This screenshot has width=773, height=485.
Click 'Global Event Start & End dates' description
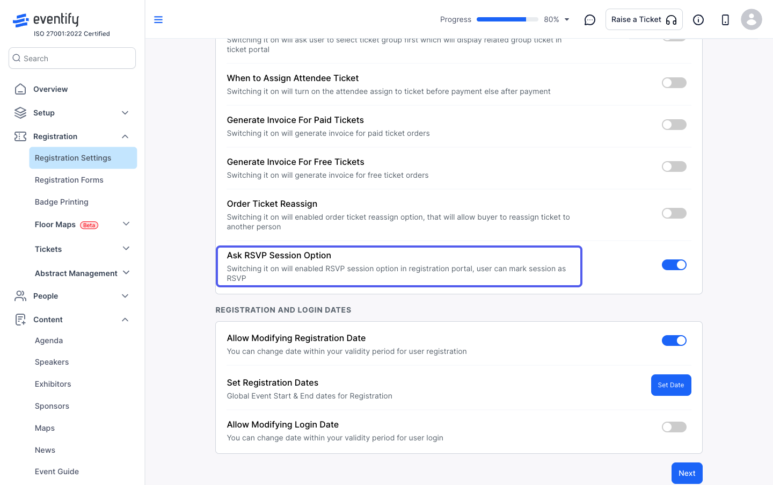[310, 396]
